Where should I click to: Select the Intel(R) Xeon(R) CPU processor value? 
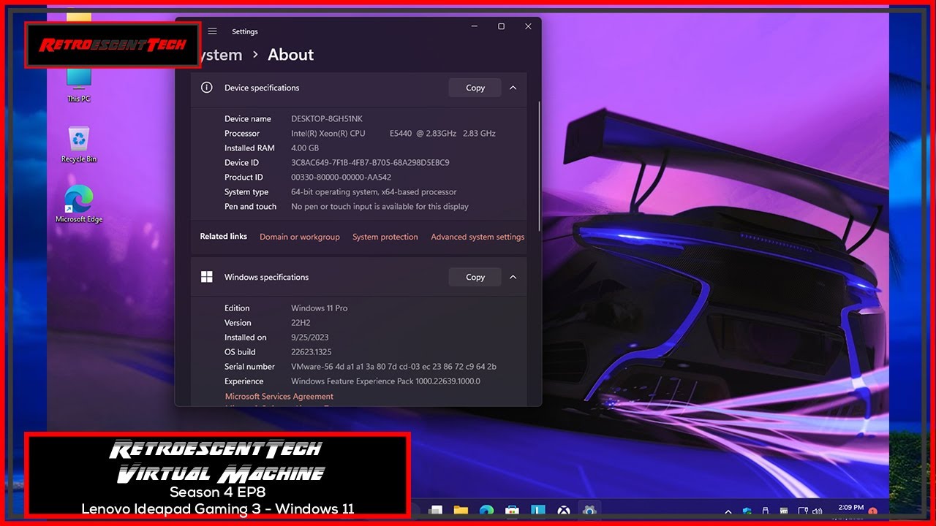click(393, 133)
